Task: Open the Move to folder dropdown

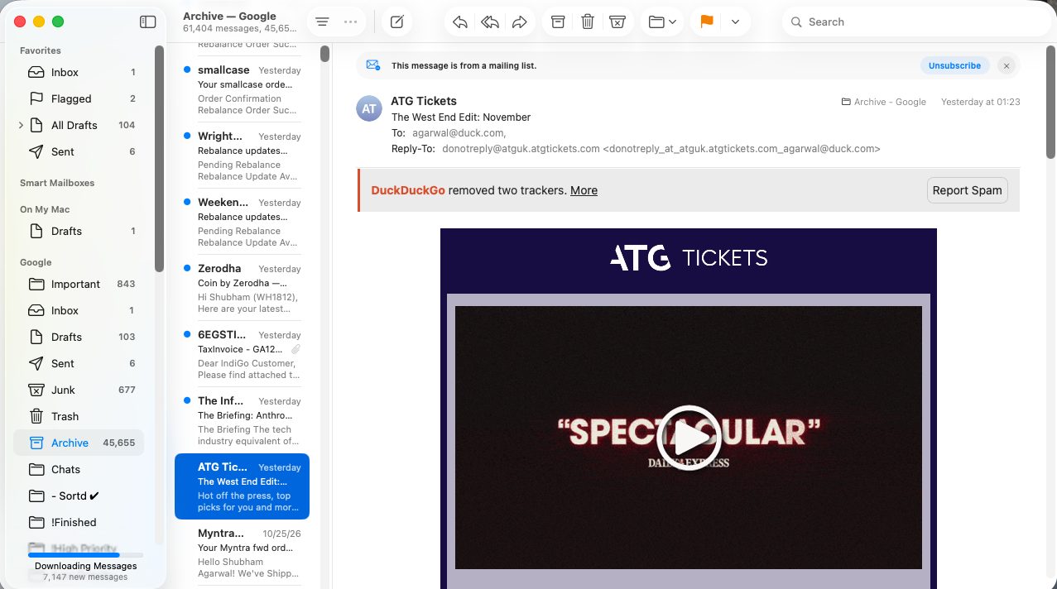Action: [662, 22]
